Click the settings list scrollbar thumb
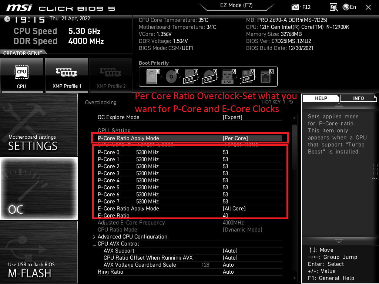 pyautogui.click(x=294, y=147)
